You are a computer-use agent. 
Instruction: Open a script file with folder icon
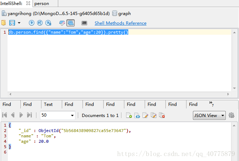coord(4,23)
